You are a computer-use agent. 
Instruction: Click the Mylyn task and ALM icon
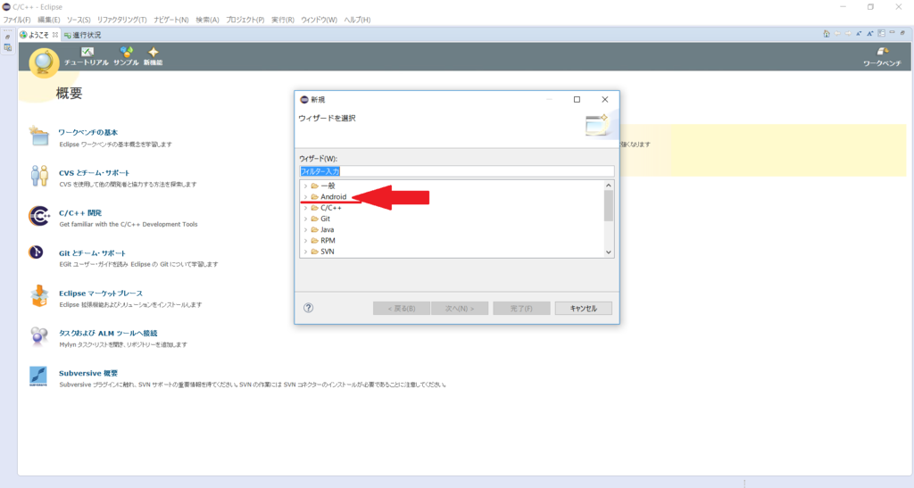pos(39,336)
